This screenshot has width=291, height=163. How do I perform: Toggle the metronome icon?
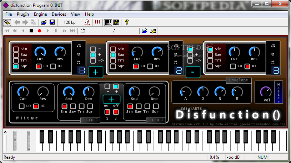point(87,22)
